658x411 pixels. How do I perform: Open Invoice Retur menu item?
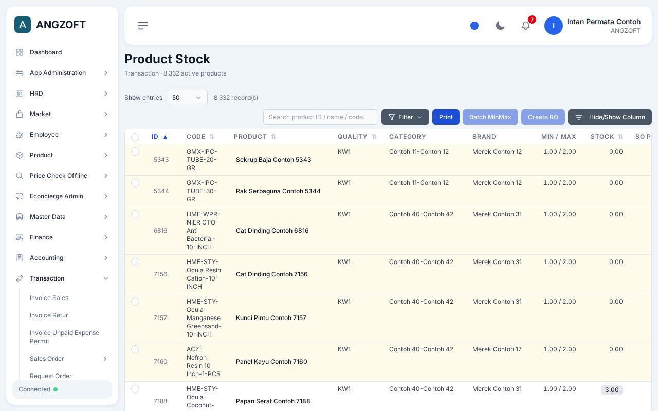(49, 315)
